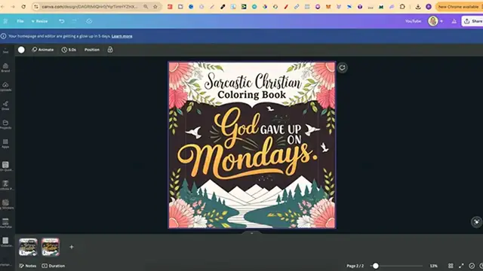Select the Mondays lettering on the canvas
The image size is (483, 271).
[248, 157]
